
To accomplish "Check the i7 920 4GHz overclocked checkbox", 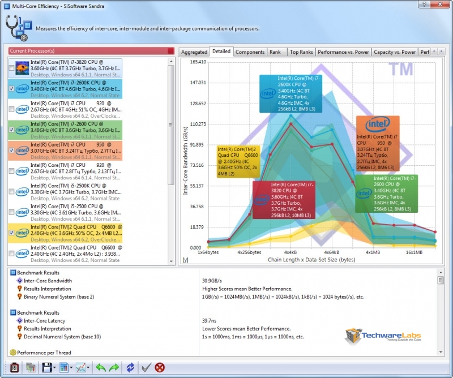I will [11, 109].
